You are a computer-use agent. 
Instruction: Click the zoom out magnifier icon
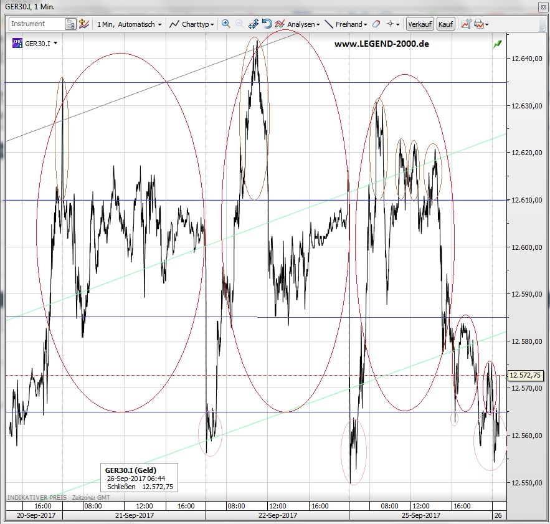click(239, 24)
